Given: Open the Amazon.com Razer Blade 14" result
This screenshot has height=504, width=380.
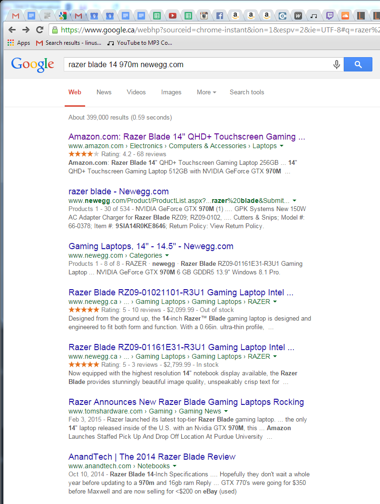Looking at the screenshot, I should click(187, 137).
